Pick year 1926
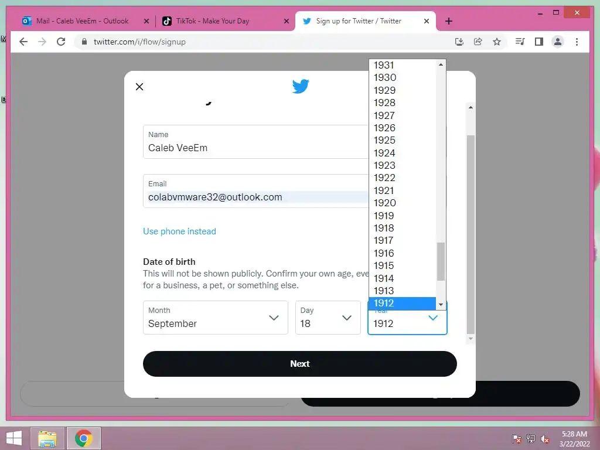This screenshot has height=450, width=600. pos(402,128)
